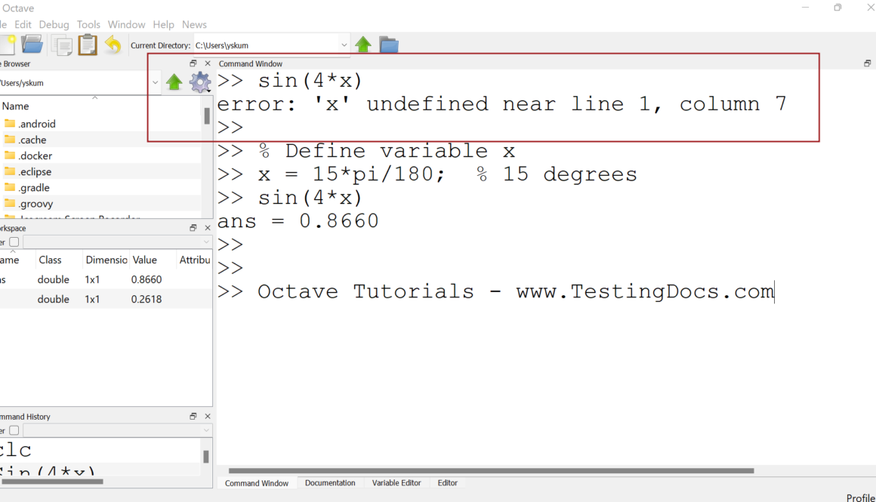The image size is (876, 502).
Task: Open the Window menu
Action: click(x=126, y=25)
